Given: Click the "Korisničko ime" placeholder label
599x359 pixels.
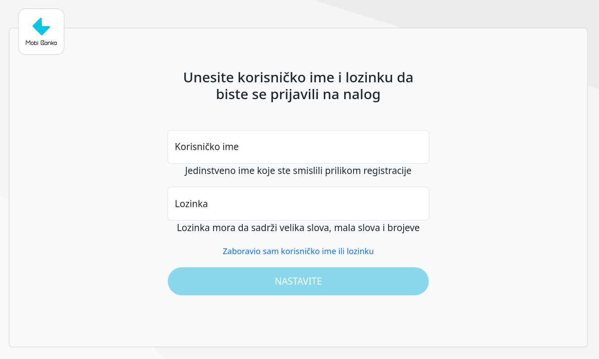Looking at the screenshot, I should point(207,147).
